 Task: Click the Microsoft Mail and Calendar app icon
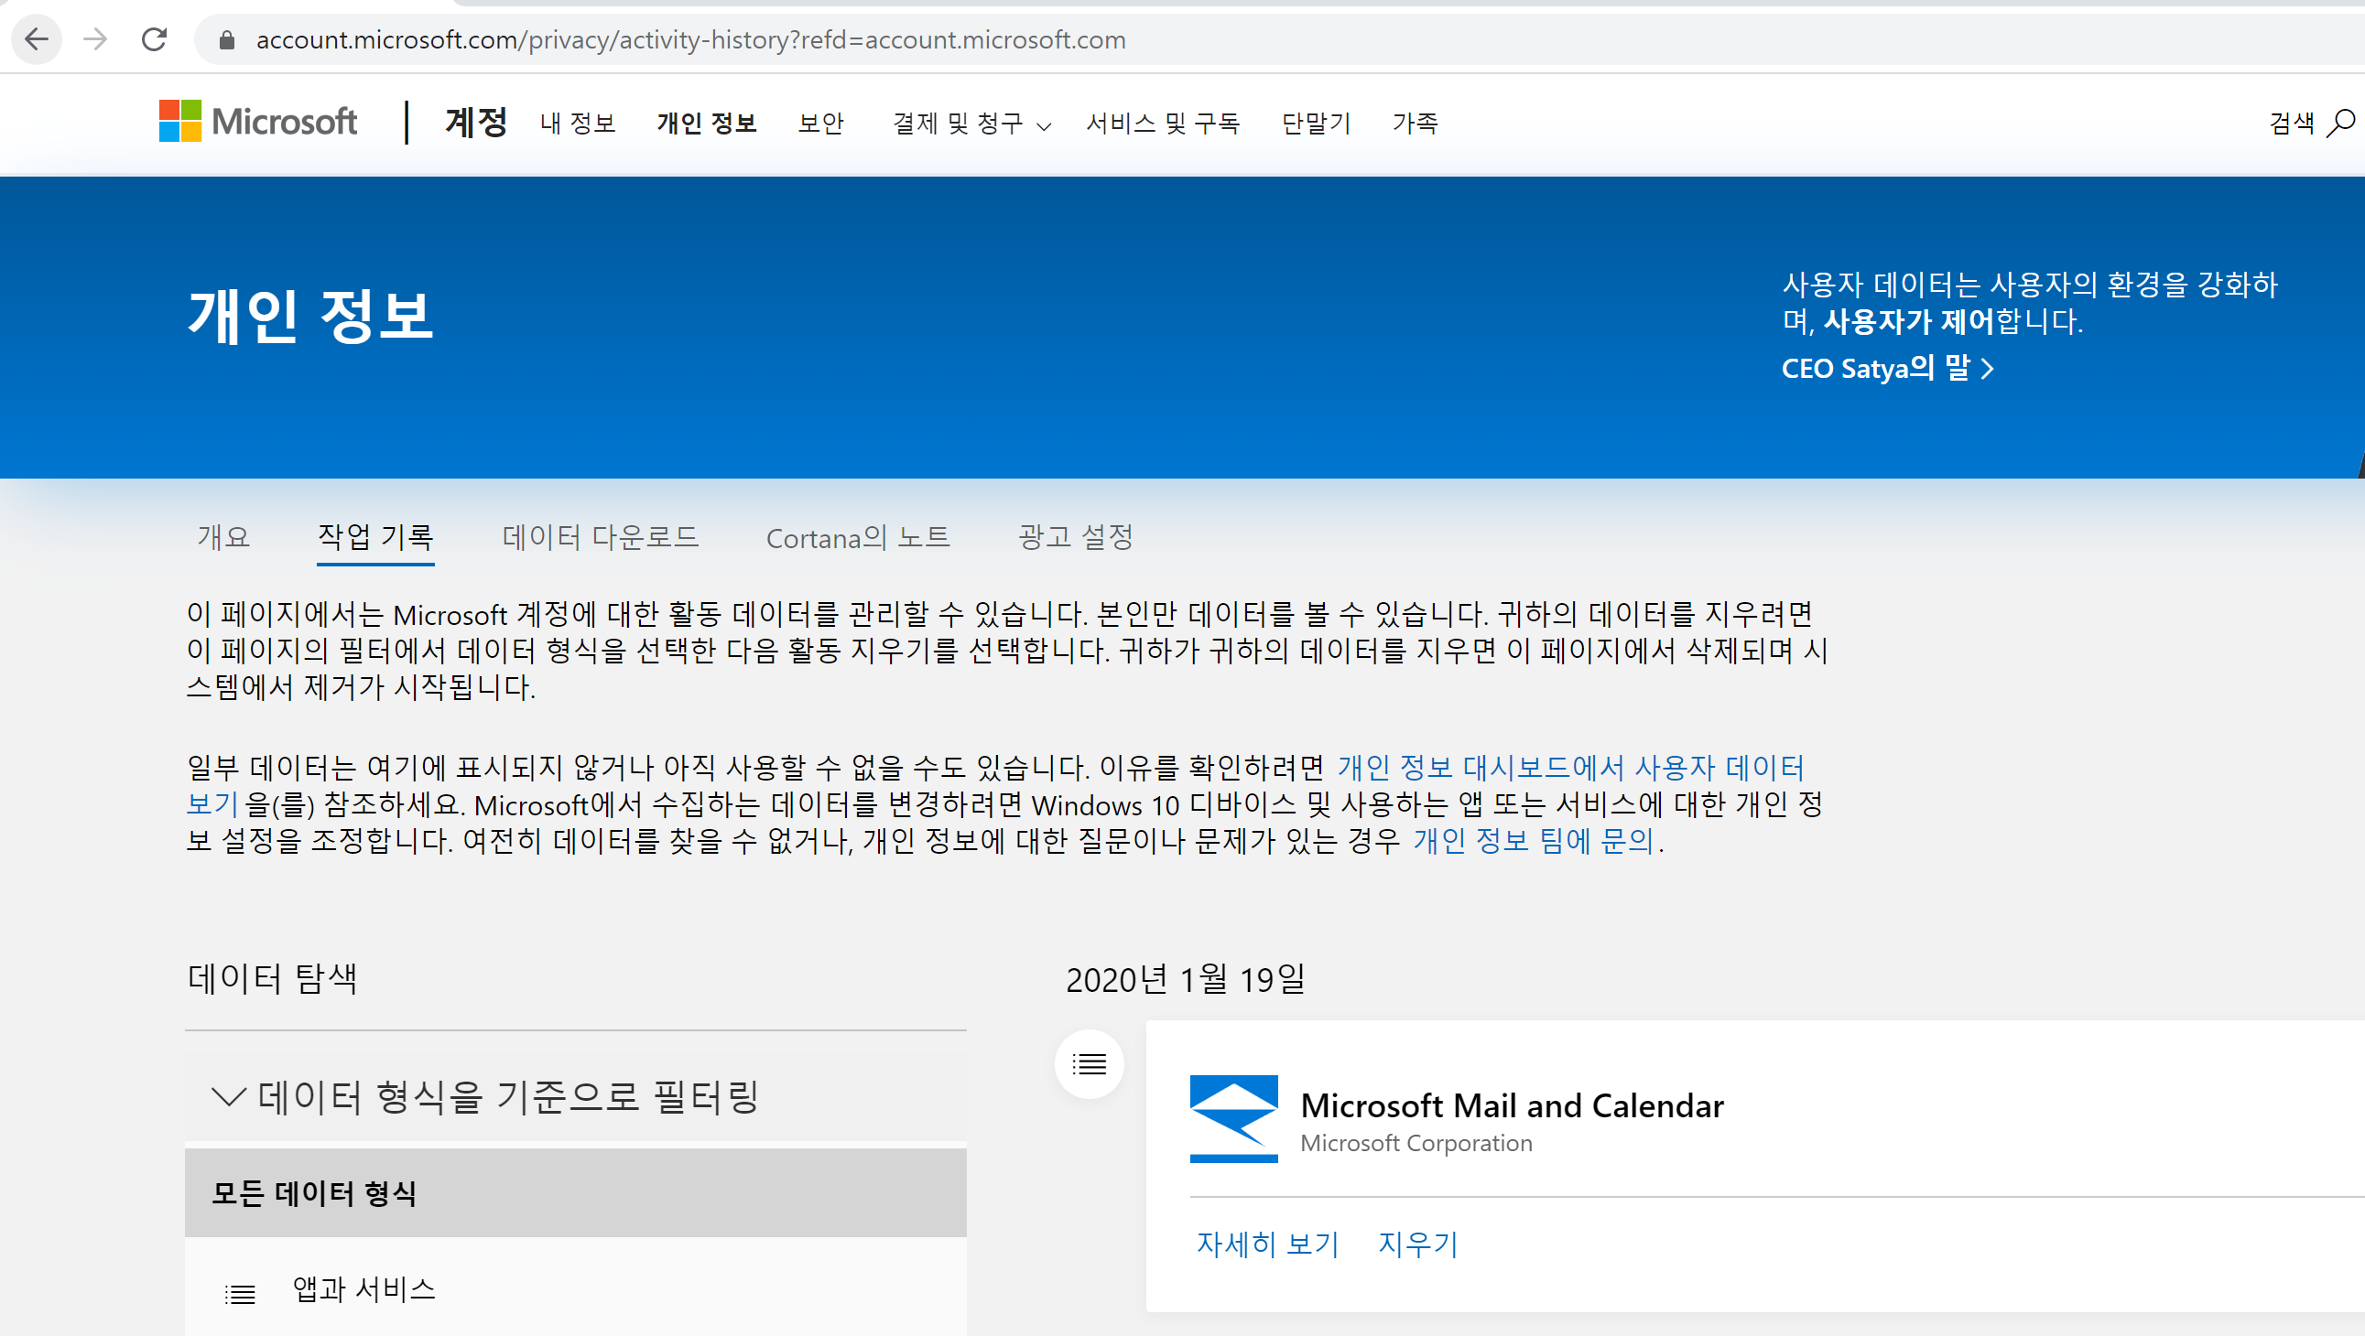pos(1233,1117)
